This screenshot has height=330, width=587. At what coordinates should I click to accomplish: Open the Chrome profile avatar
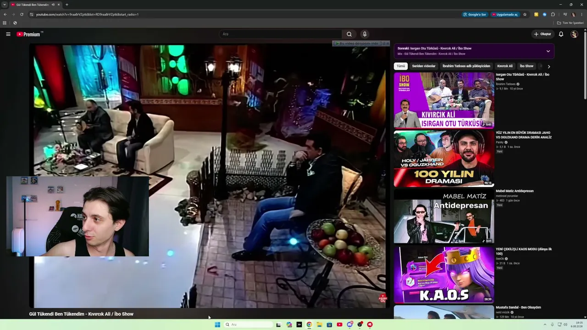pyautogui.click(x=573, y=14)
